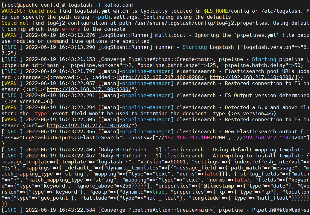Click magenta 192.168.217.110 in :hosts
The height and width of the screenshot is (215, 310).
pyautogui.click(x=266, y=138)
